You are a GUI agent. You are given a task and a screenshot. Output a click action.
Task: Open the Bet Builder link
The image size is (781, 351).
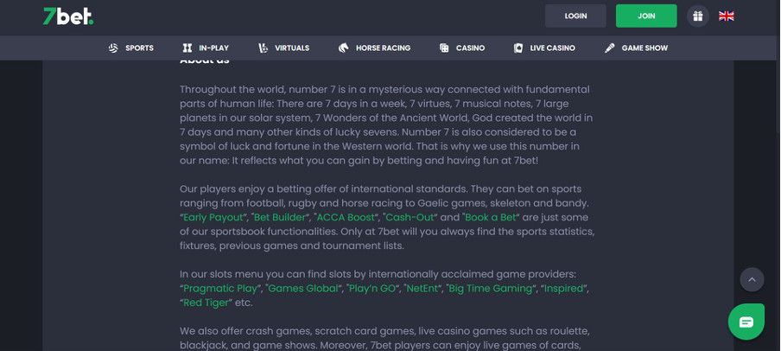pyautogui.click(x=280, y=218)
